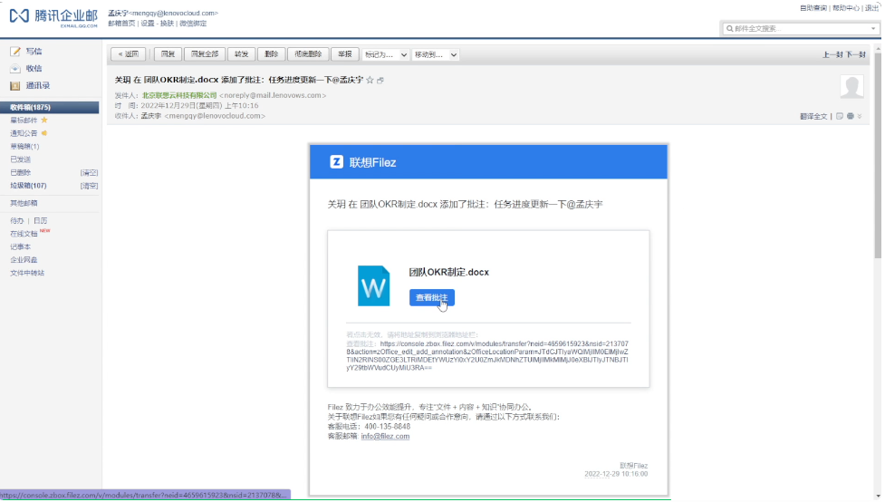
Task: Open the search box dropdown arrow
Action: 874,29
